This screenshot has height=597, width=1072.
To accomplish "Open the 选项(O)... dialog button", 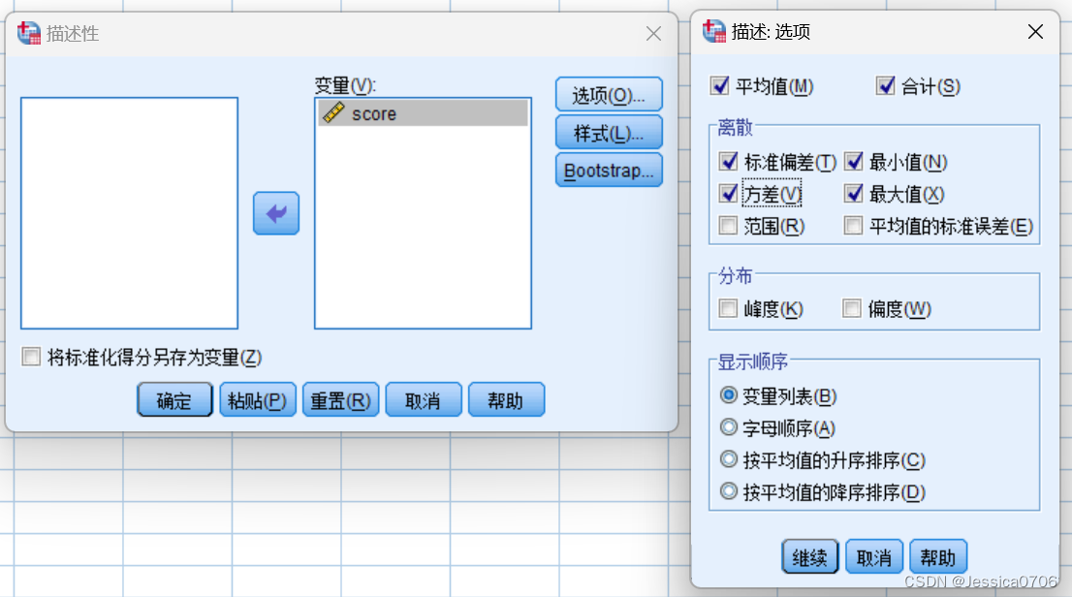I will tap(609, 94).
